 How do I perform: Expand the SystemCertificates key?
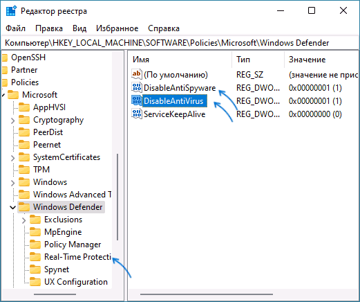point(13,158)
